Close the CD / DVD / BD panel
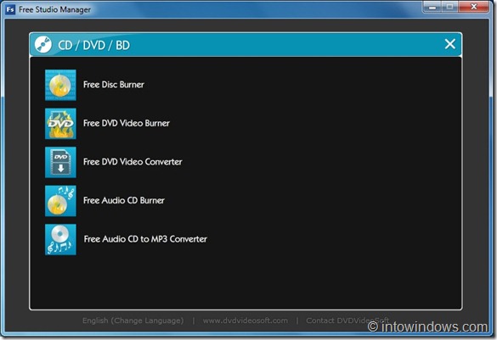The height and width of the screenshot is (340, 497). tap(449, 44)
